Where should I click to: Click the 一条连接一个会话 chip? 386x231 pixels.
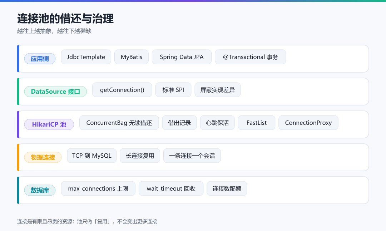[192, 156]
